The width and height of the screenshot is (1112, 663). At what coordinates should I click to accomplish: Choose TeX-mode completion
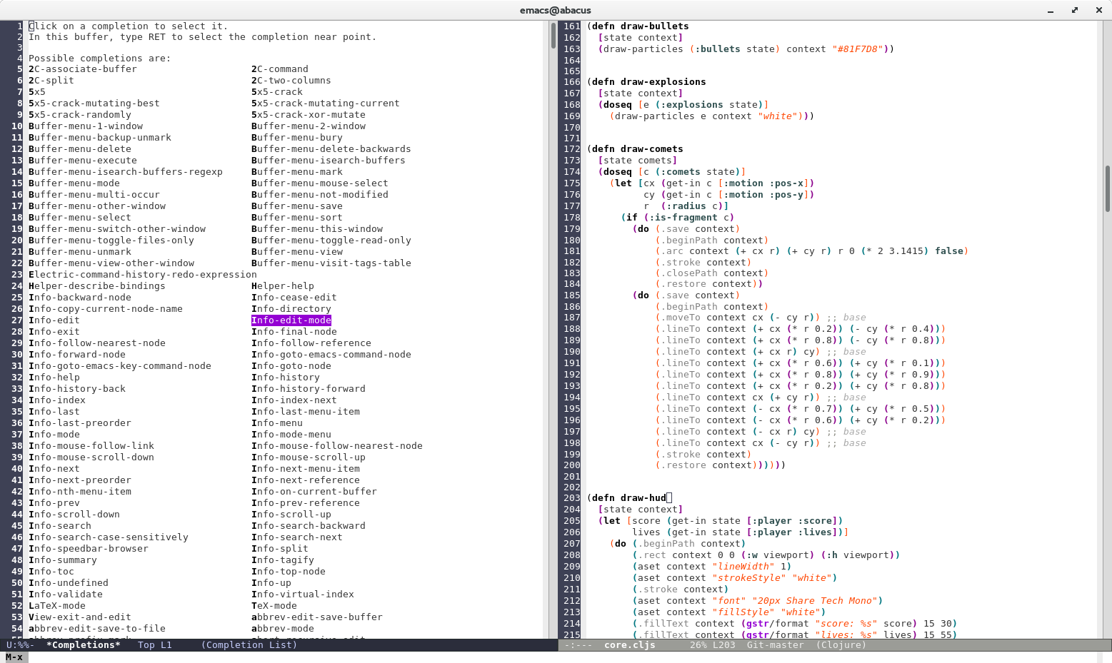(274, 606)
